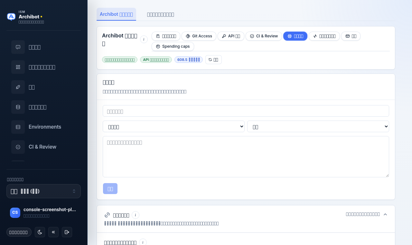Go to Environments in the sidebar
This screenshot has height=245, width=412.
click(43, 127)
